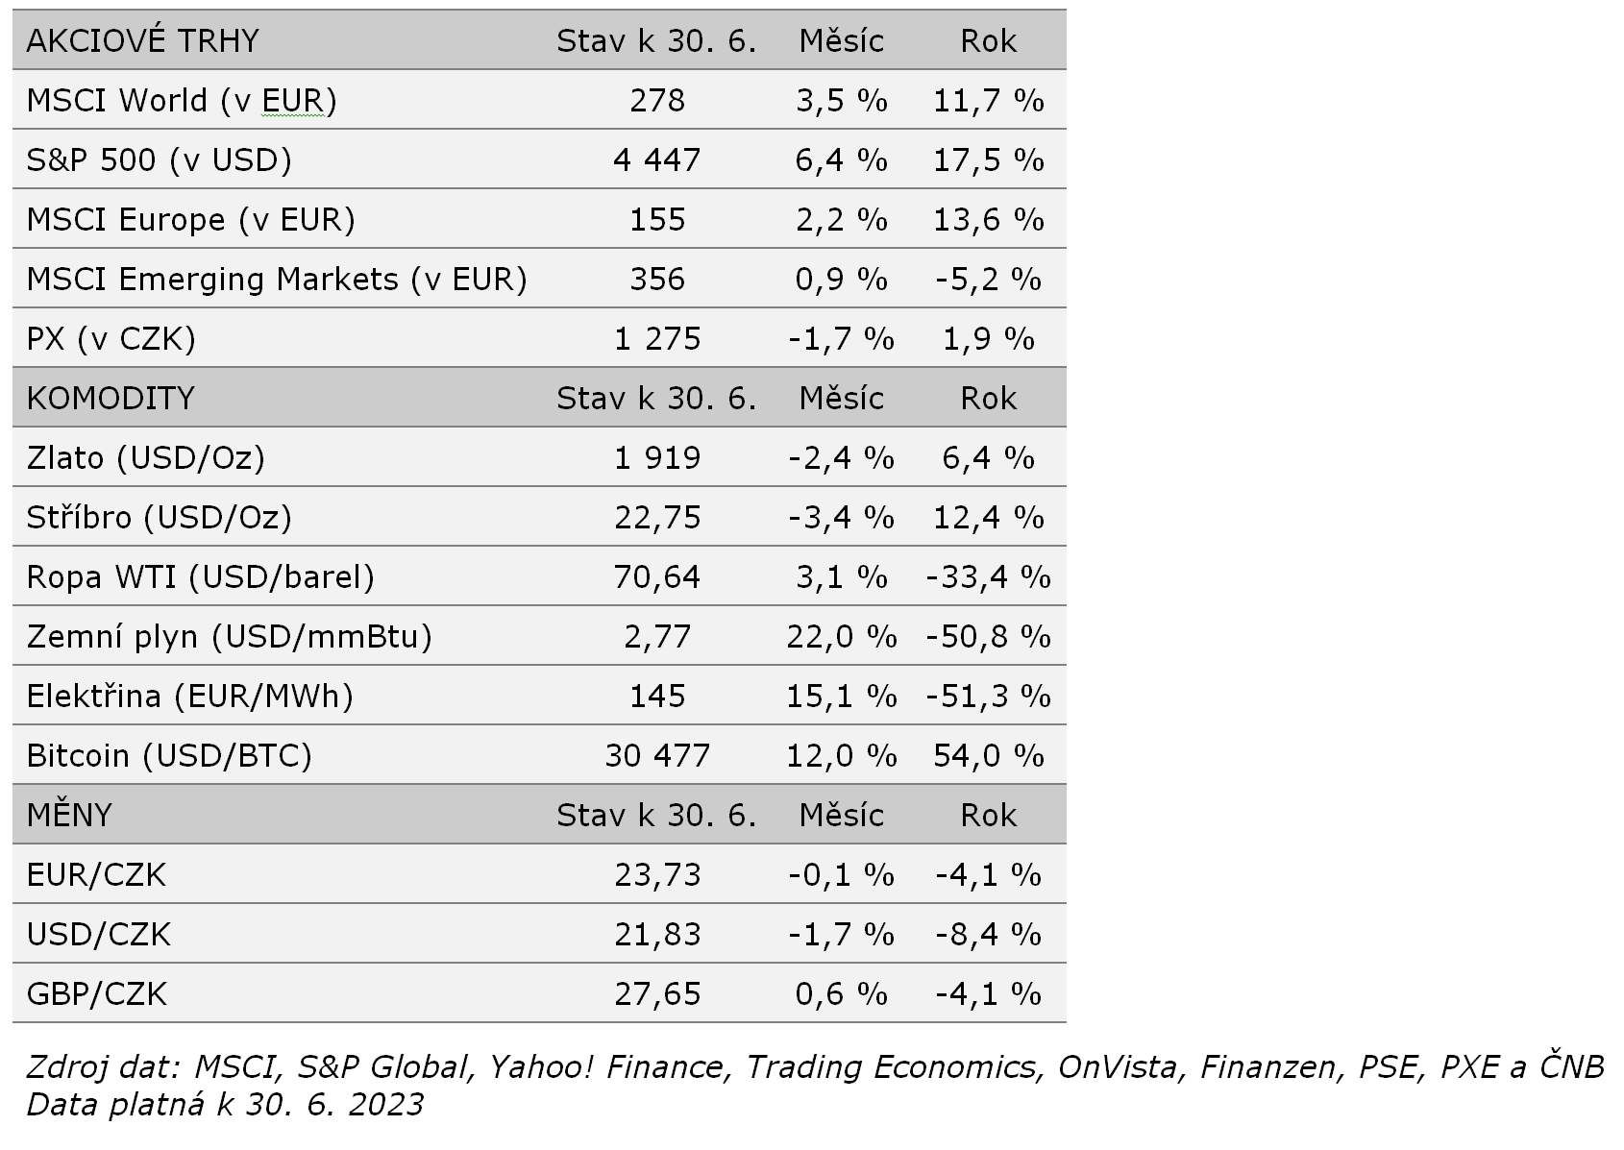Select the Zlato (USD/Oz) row label
The width and height of the screenshot is (1624, 1150).
coord(145,458)
